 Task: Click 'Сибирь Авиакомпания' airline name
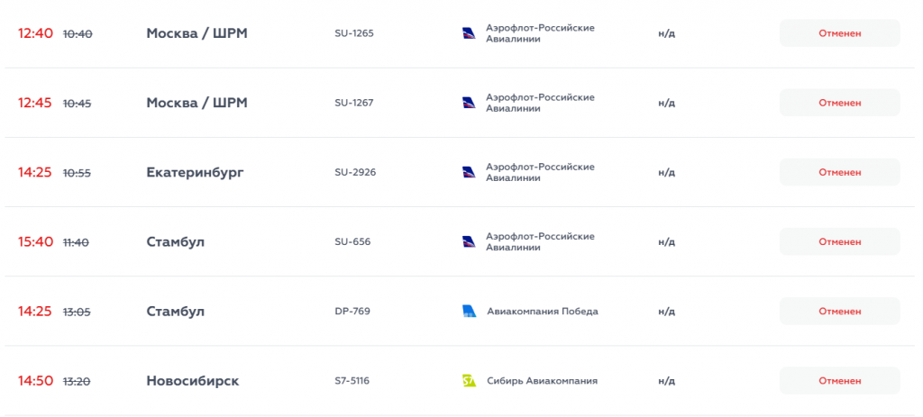point(542,381)
